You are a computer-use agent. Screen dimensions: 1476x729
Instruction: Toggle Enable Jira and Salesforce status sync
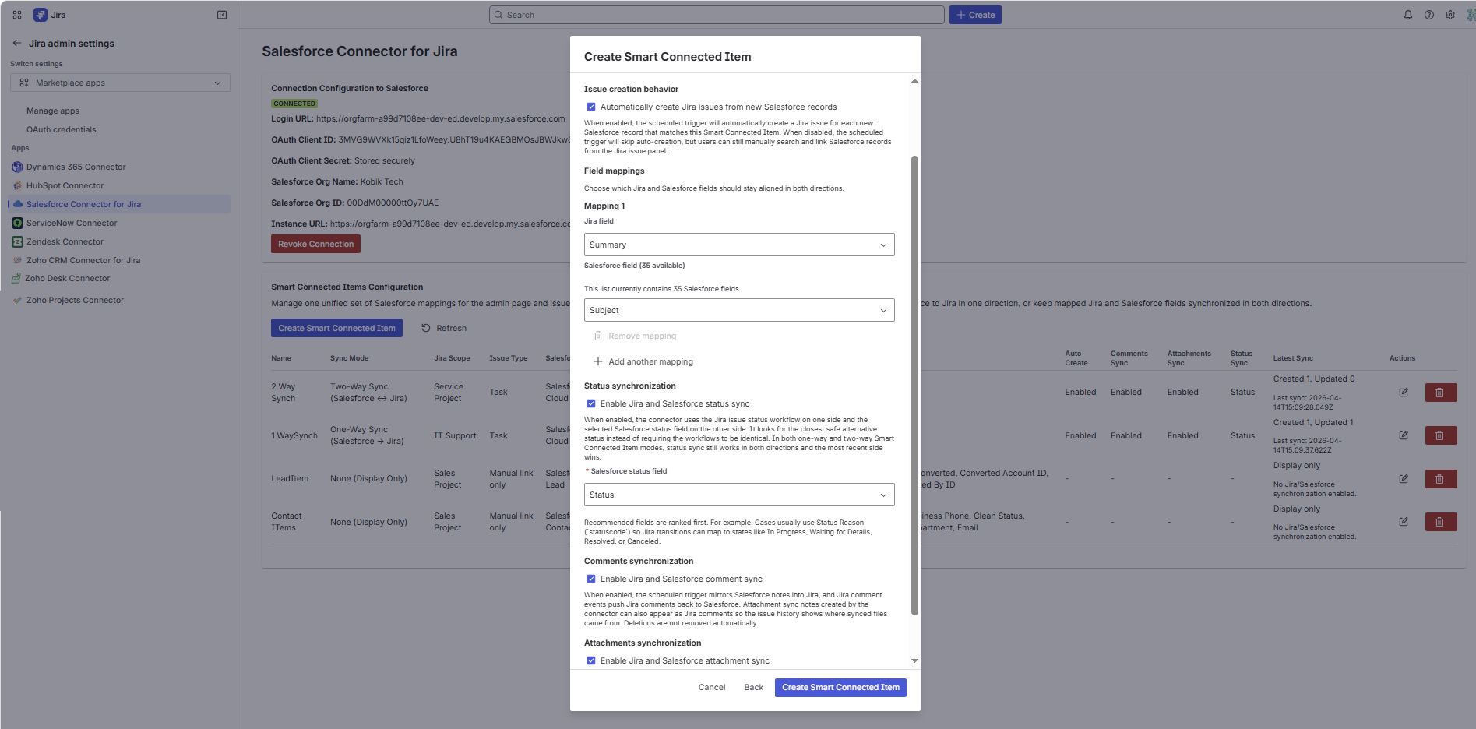tap(591, 404)
